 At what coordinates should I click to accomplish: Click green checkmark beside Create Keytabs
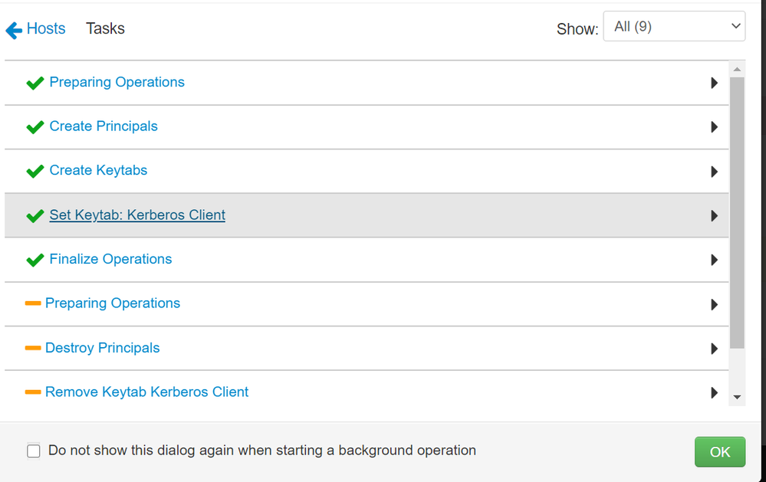[35, 172]
